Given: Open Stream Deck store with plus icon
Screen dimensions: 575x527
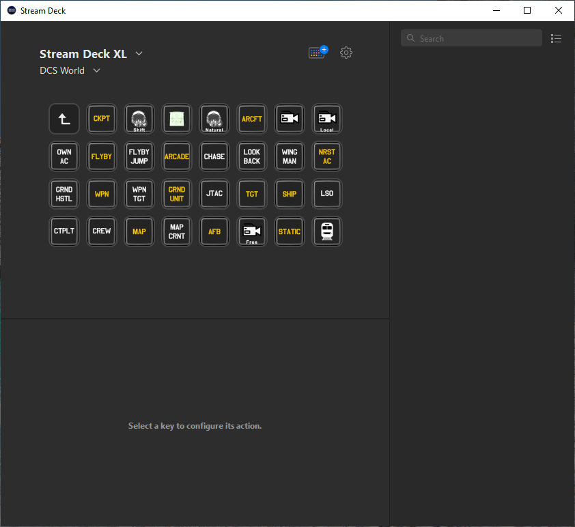Looking at the screenshot, I should pyautogui.click(x=318, y=53).
